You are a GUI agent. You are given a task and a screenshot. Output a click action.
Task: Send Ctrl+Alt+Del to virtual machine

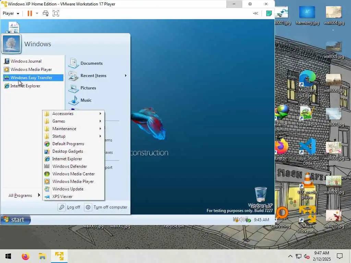(46, 13)
